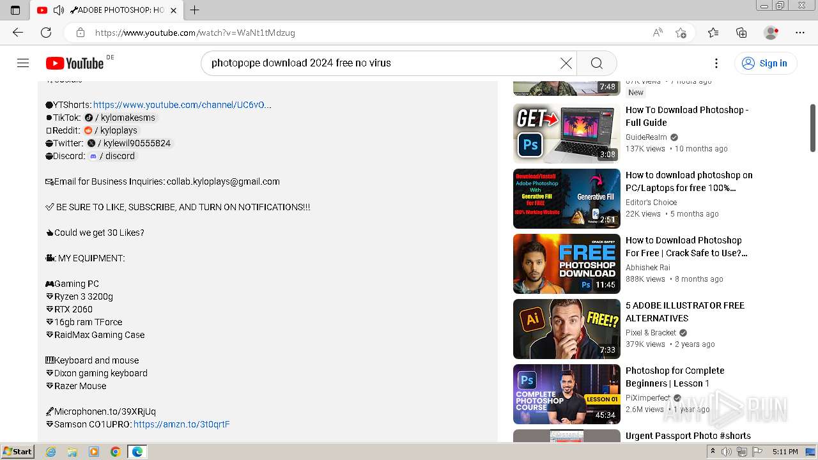Click the taskbar clock 5:11 PM
The width and height of the screenshot is (818, 460).
click(785, 452)
